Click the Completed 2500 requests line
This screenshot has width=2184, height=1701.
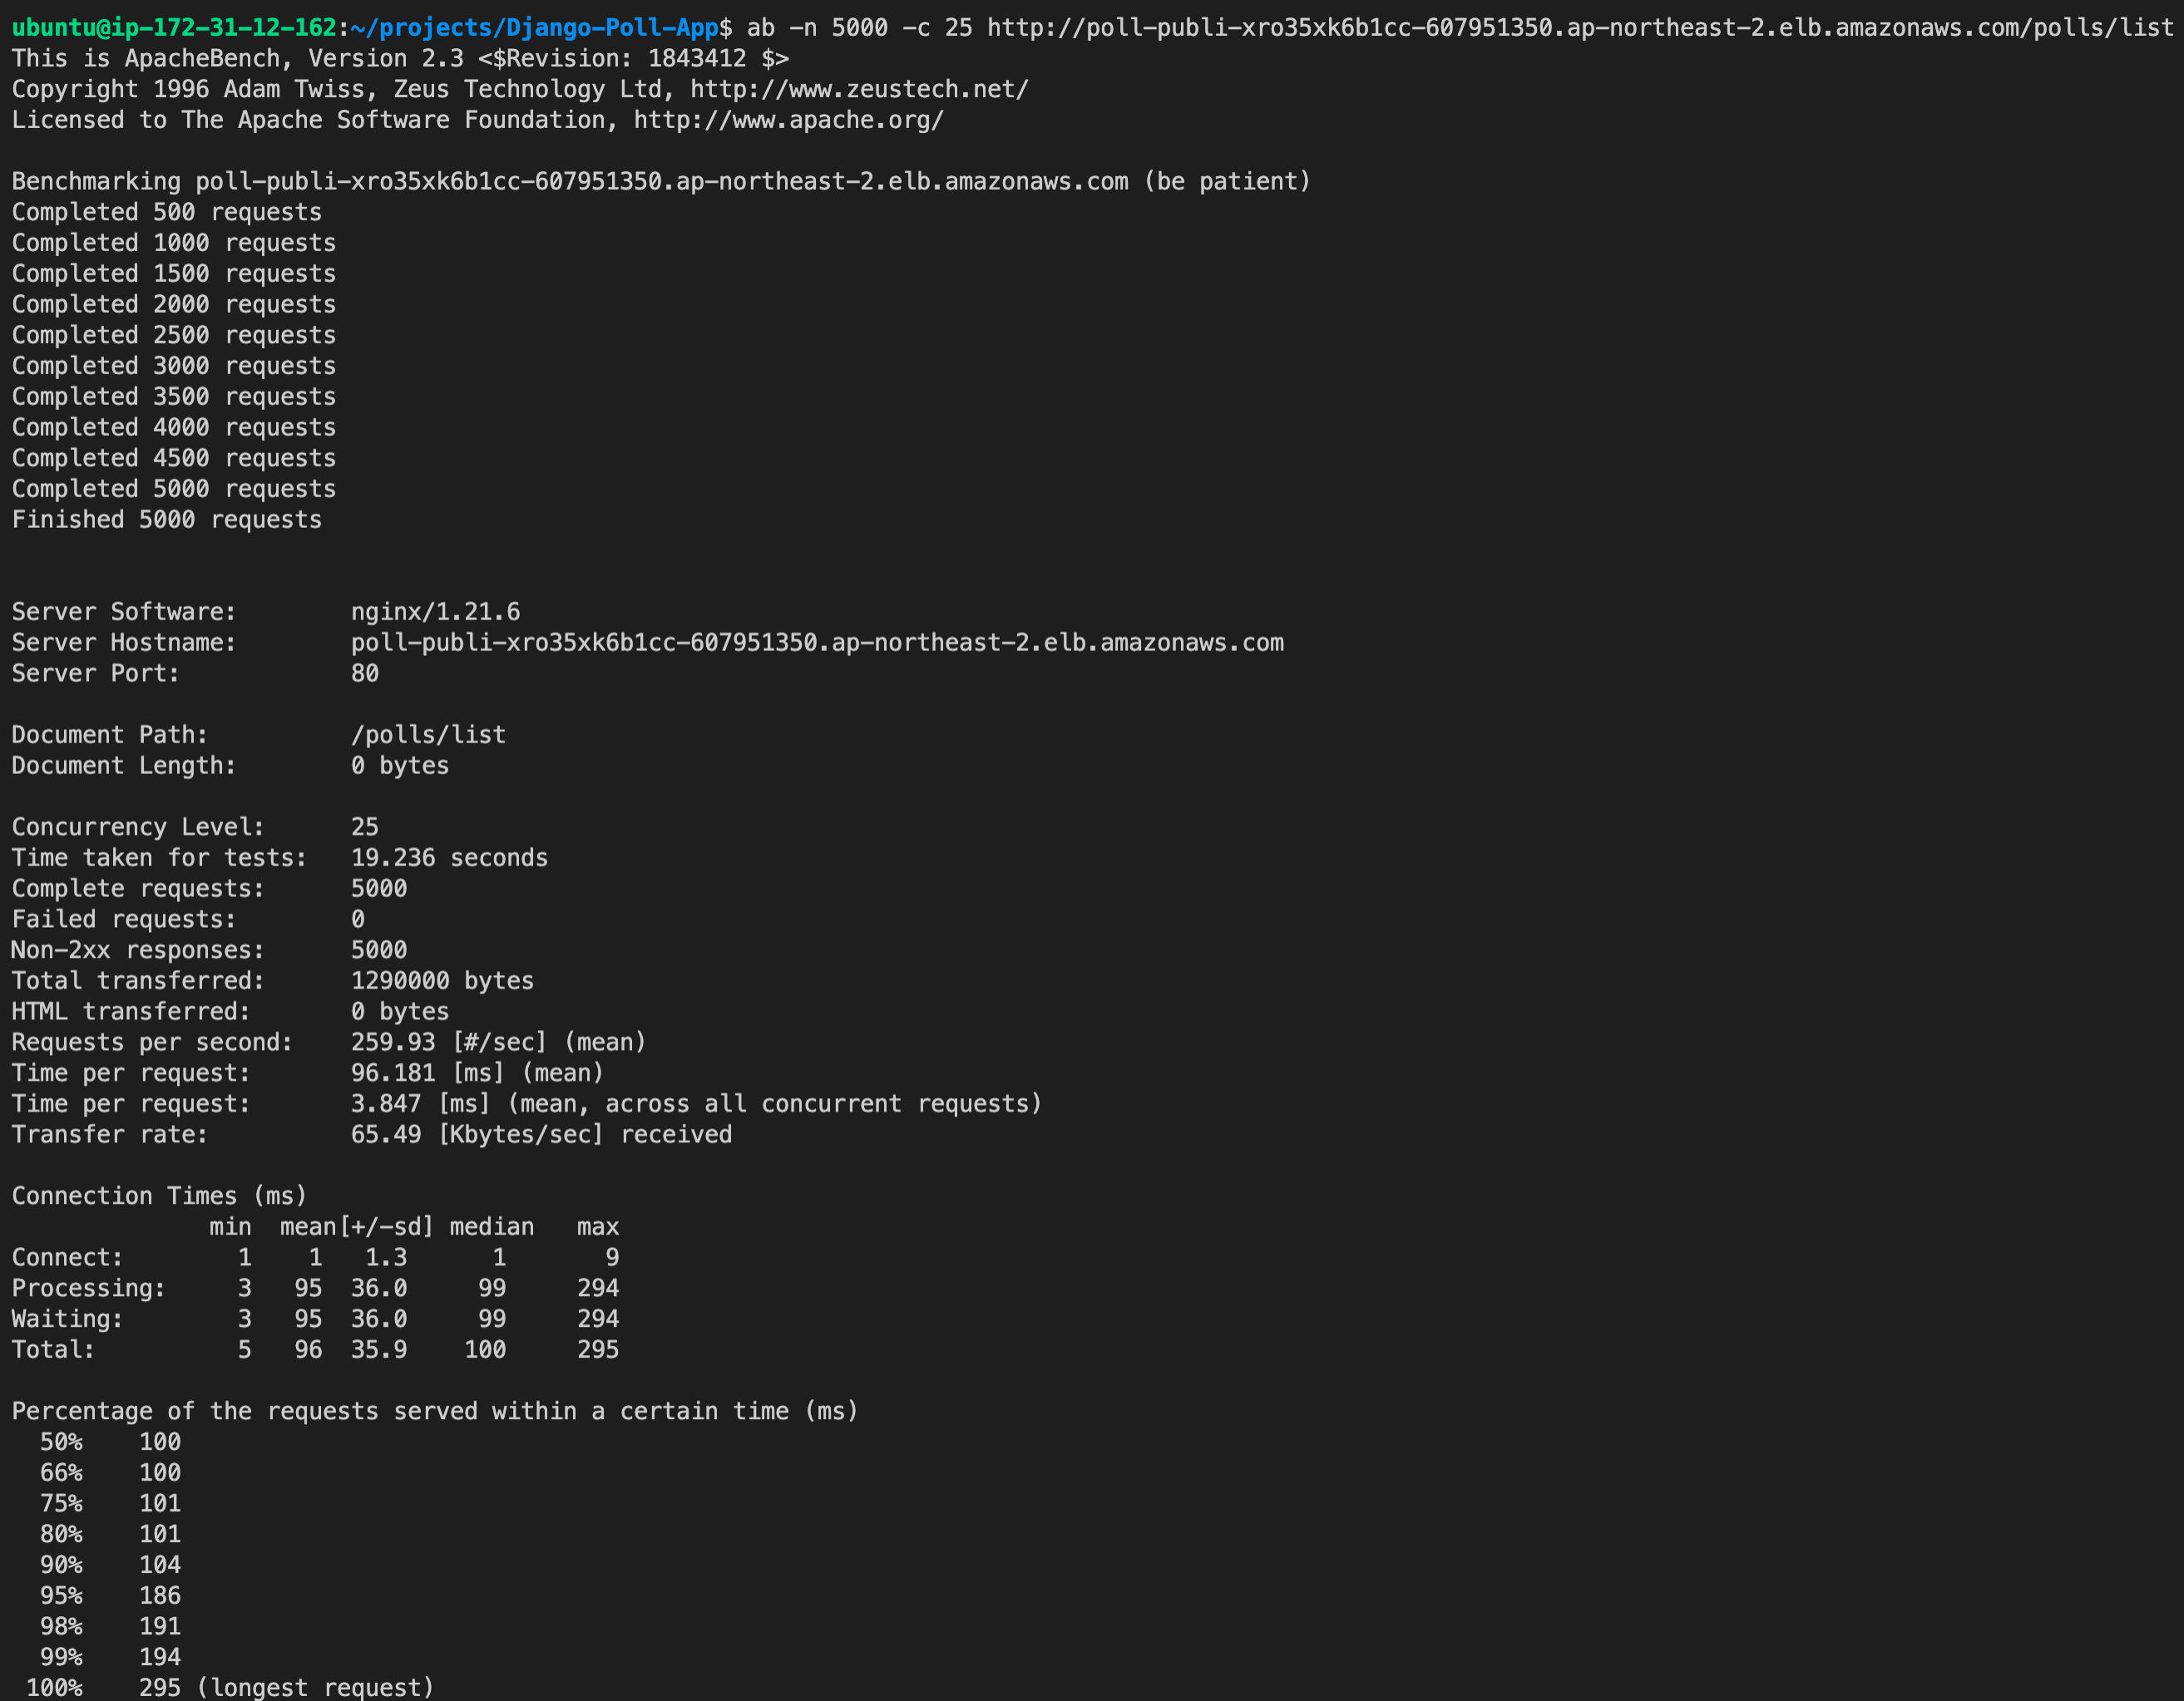(173, 335)
